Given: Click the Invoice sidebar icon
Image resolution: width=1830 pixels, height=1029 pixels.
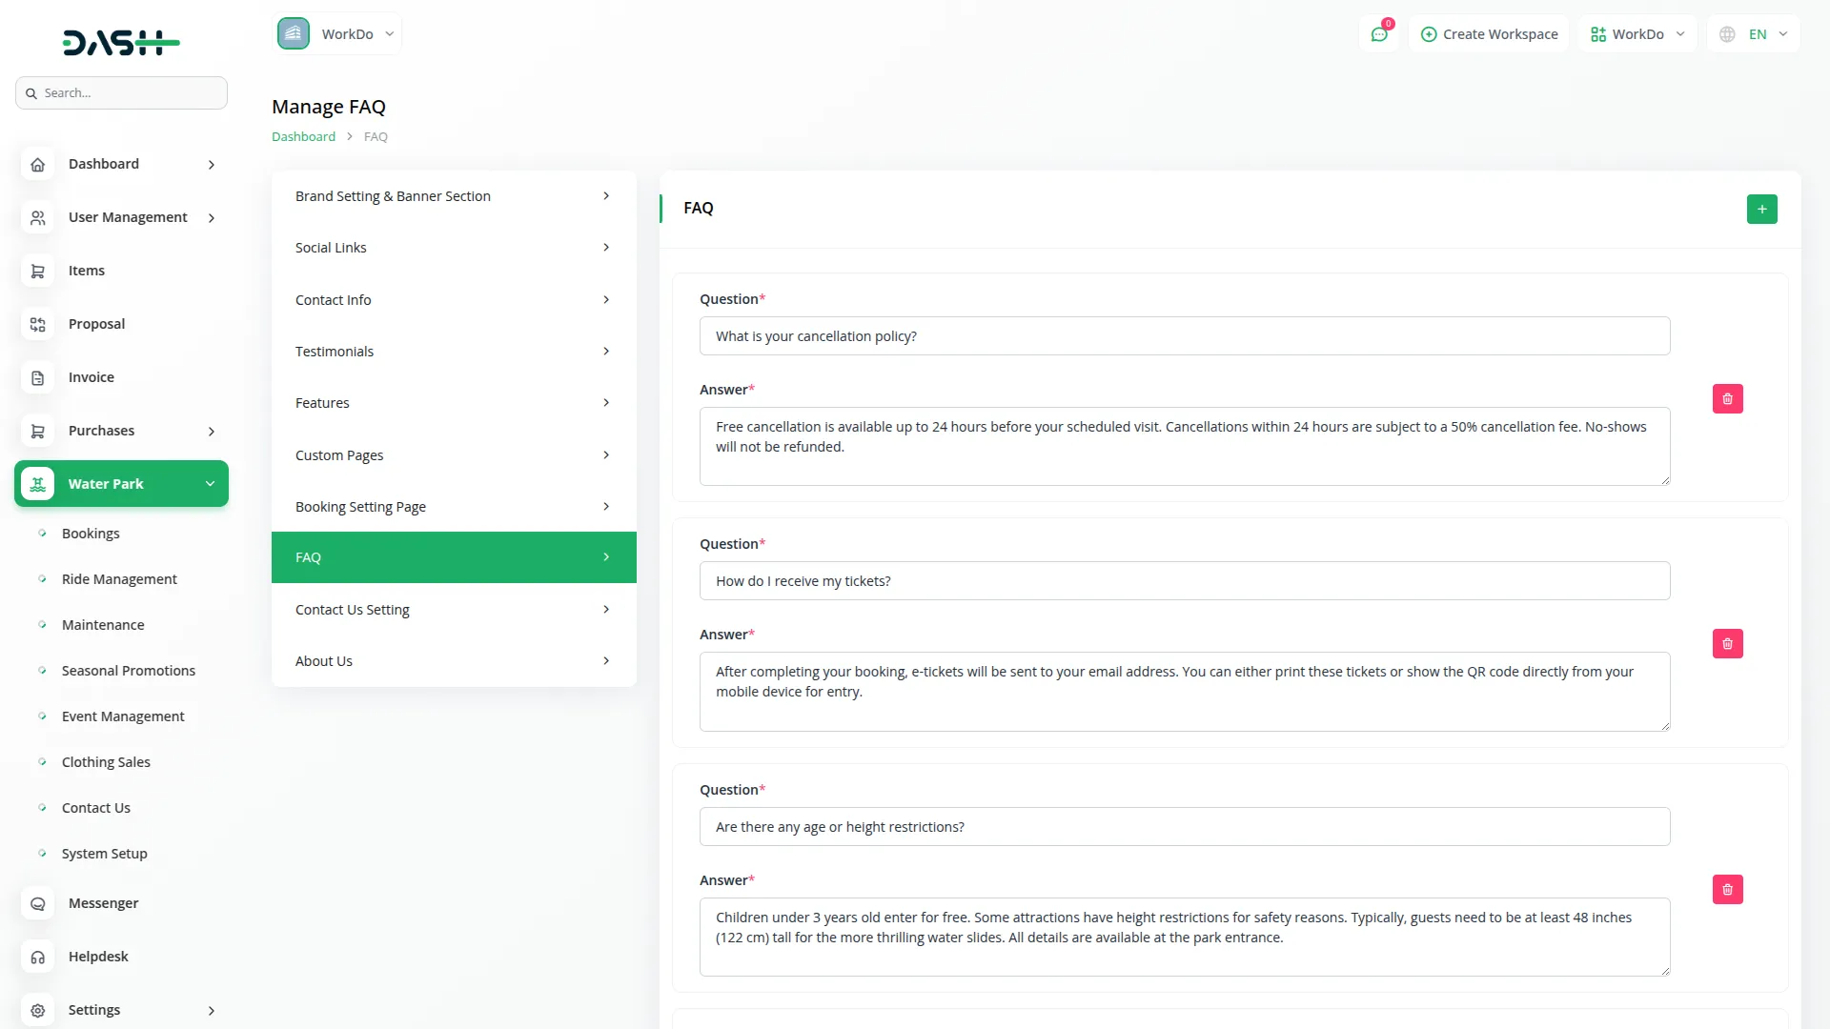Looking at the screenshot, I should point(38,378).
